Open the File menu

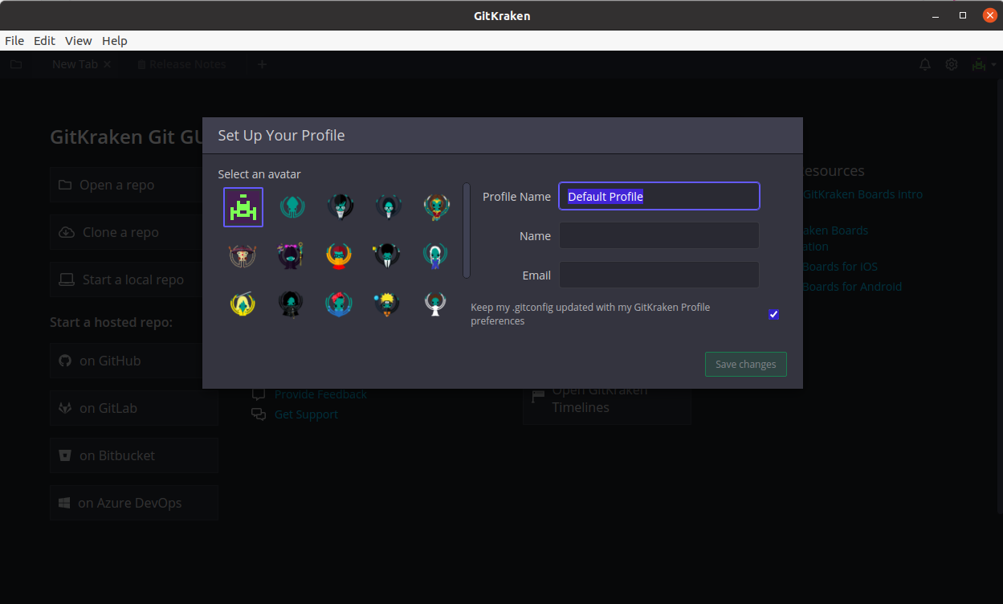[14, 40]
